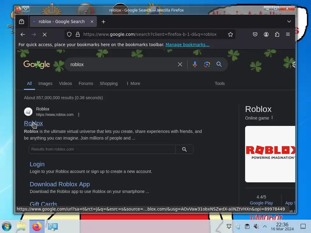This screenshot has width=311, height=233.
Task: Click the Google shamrock logo
Action: pyautogui.click(x=37, y=64)
